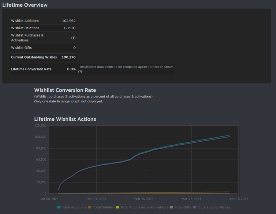Screen dimensions: 276x214
Task: Select the Current Outstanding Wishes value 100,270
Action: (69, 57)
